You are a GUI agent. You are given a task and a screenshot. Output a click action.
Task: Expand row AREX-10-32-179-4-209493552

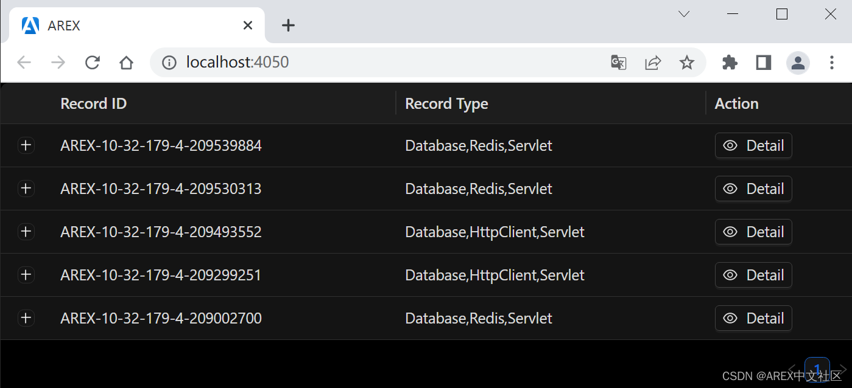[26, 232]
